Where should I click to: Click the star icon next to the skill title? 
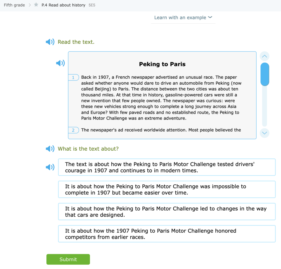(36, 5)
